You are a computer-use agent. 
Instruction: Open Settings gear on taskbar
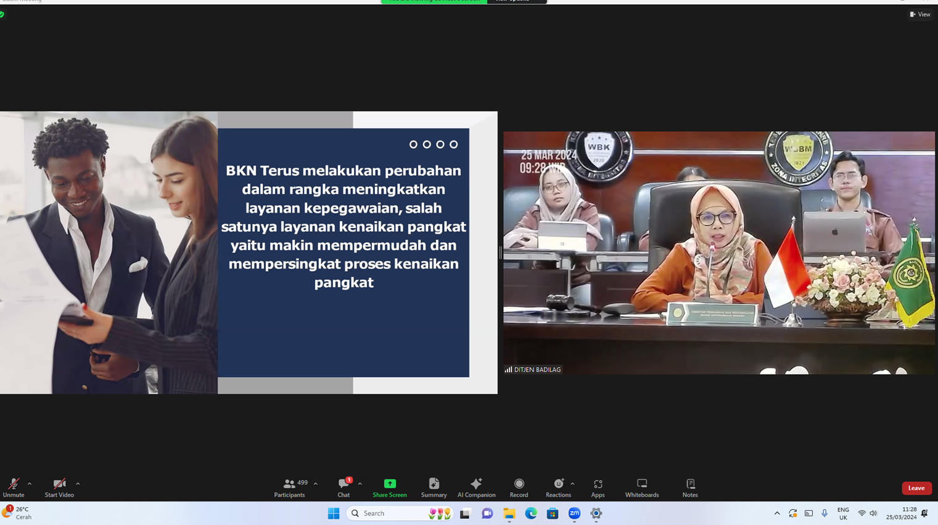pos(596,513)
